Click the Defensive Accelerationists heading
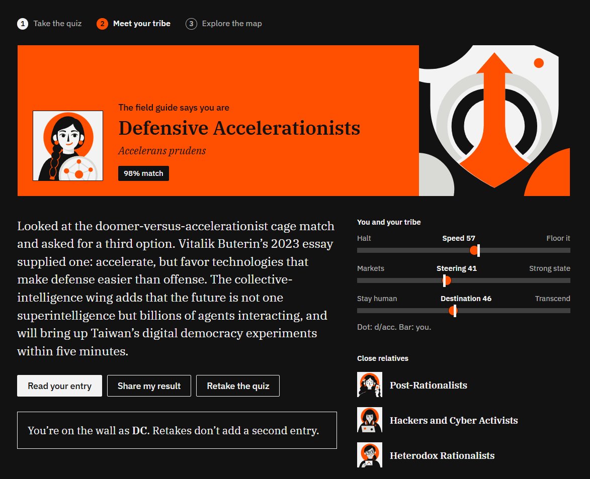Viewport: 590px width, 479px height. [239, 128]
